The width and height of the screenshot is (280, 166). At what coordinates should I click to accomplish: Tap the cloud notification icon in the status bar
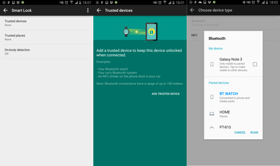200,2
